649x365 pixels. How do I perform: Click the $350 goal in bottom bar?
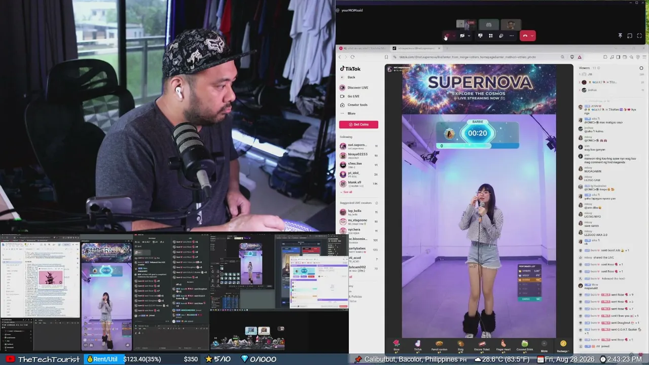pyautogui.click(x=191, y=359)
